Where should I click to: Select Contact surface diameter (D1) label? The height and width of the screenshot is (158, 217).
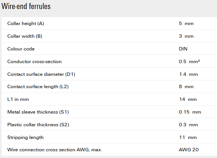click(x=41, y=74)
